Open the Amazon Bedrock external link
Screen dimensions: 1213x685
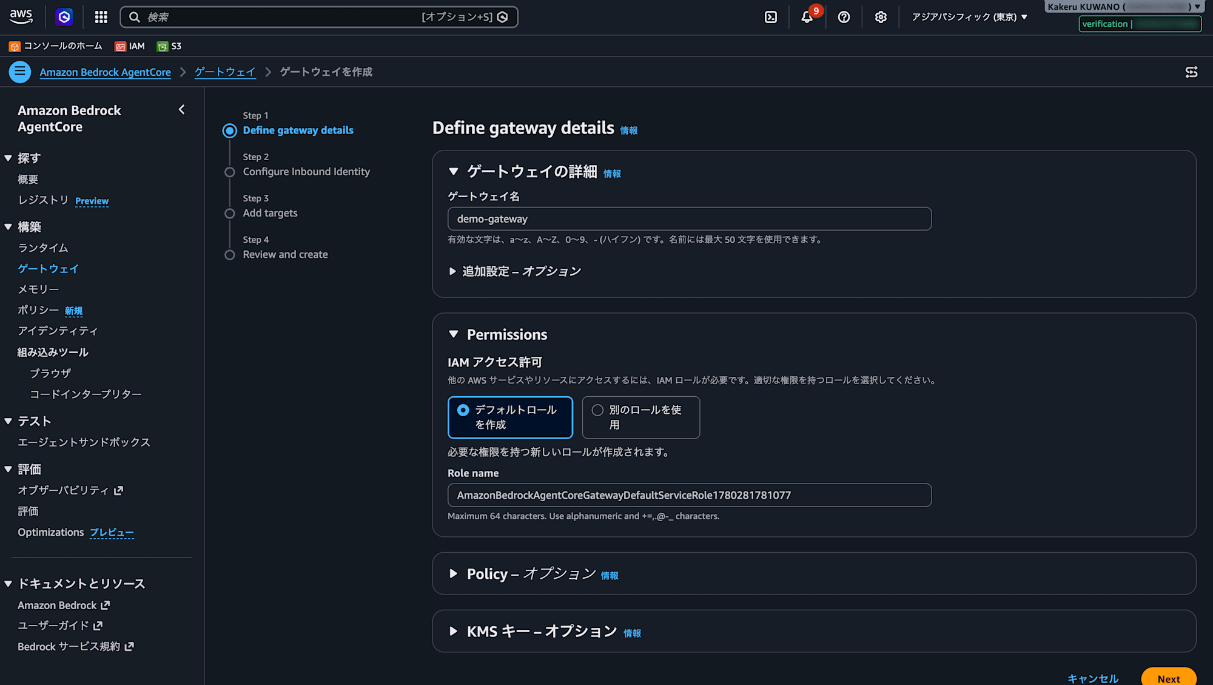pyautogui.click(x=64, y=605)
